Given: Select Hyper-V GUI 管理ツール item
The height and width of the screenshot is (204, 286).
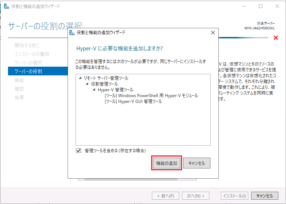Looking at the screenshot, I should point(133,101).
